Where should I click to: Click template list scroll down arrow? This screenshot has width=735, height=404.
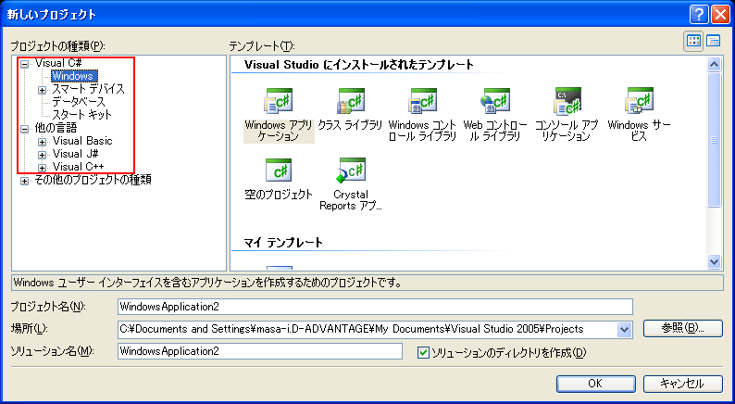pos(714,261)
